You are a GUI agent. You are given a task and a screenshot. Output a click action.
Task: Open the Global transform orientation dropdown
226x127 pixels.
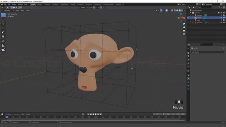[83, 7]
